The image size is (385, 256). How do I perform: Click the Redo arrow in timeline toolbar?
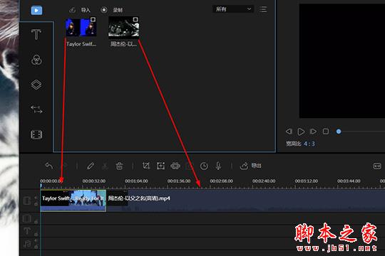click(64, 166)
